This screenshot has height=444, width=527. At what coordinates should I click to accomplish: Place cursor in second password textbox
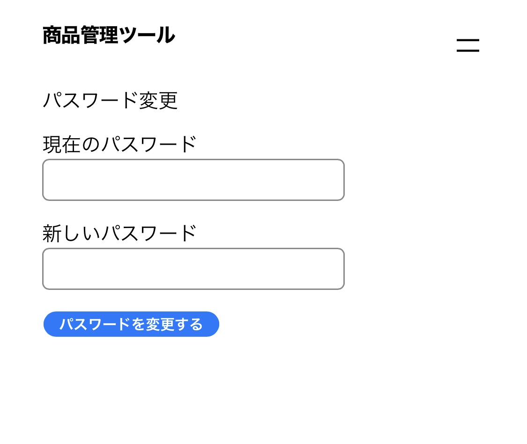pos(193,269)
